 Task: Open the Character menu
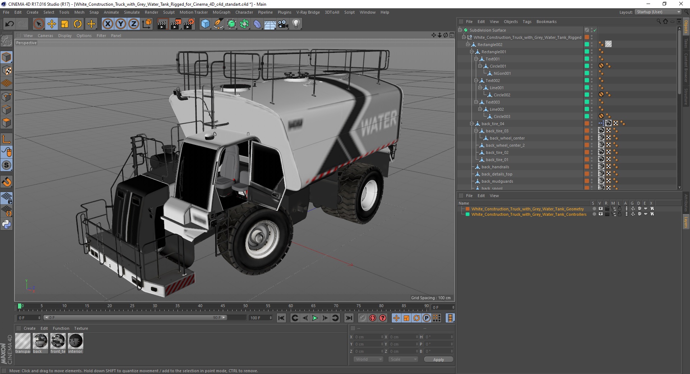[x=244, y=12]
